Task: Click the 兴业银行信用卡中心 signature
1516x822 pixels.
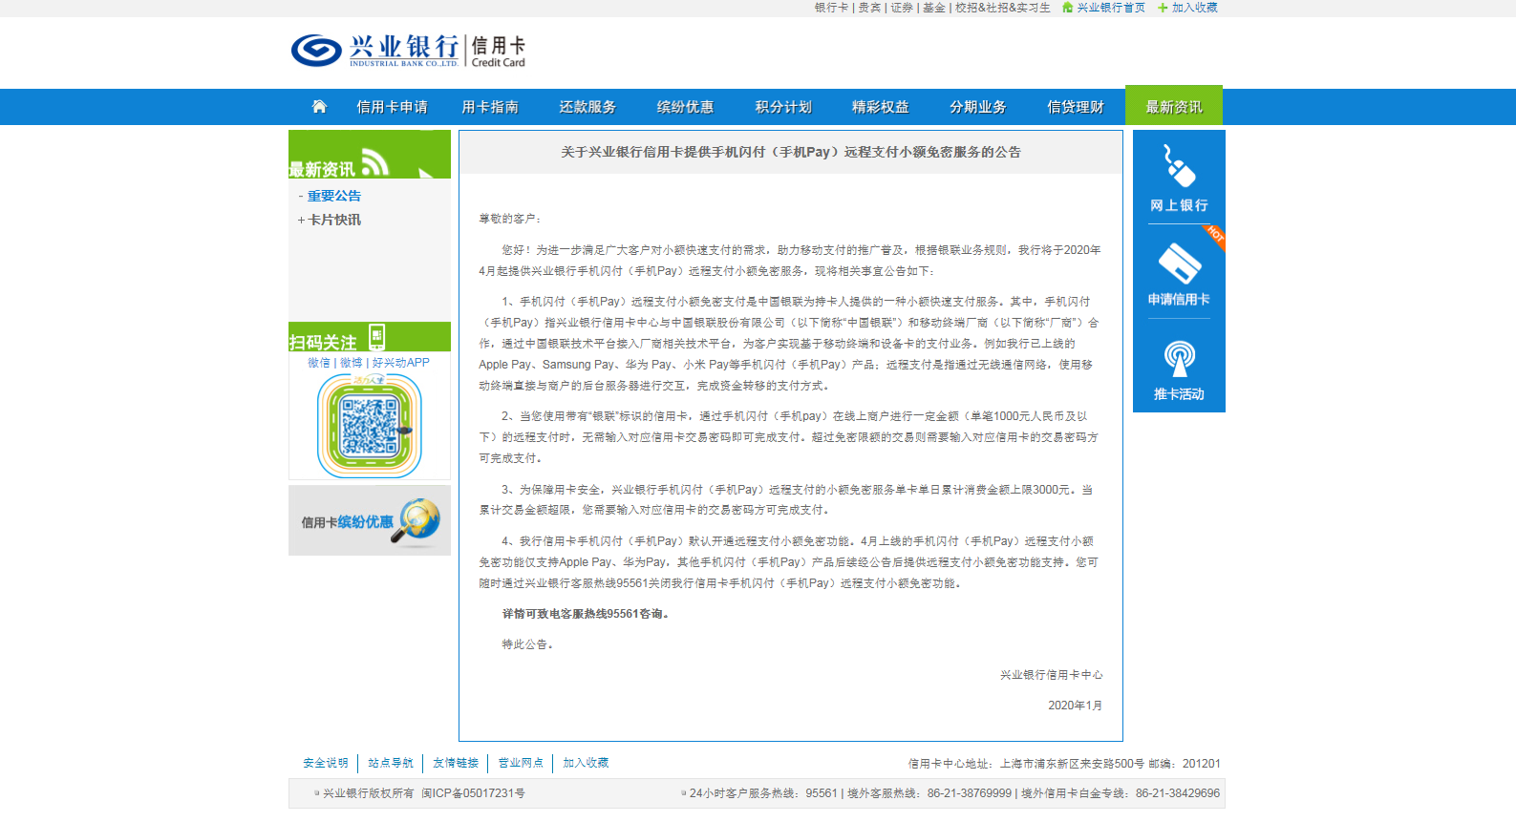Action: 1052,675
